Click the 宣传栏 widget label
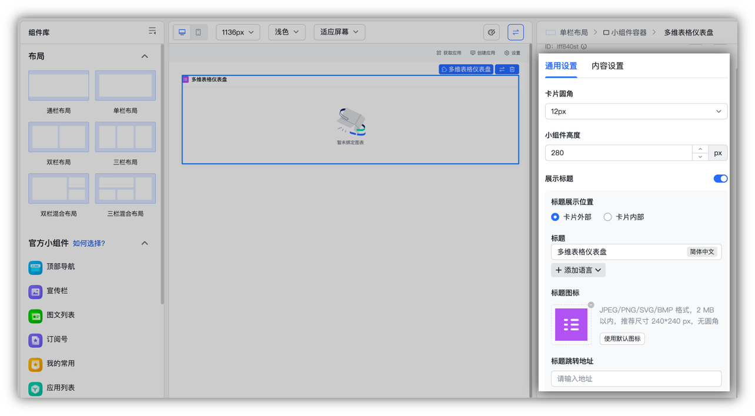Screen dimensions: 755x416 click(57, 291)
